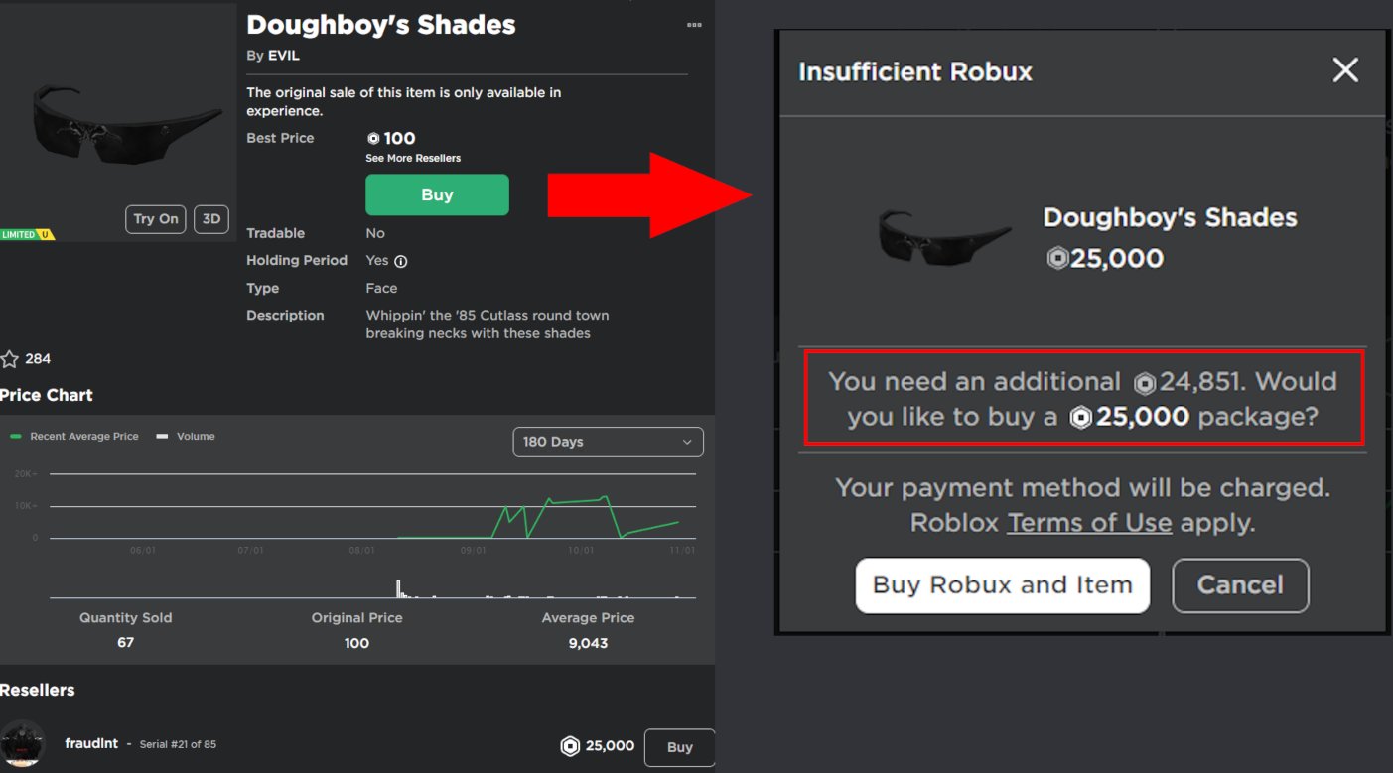This screenshot has height=773, width=1393.
Task: Open See More Resellers link
Action: (413, 158)
